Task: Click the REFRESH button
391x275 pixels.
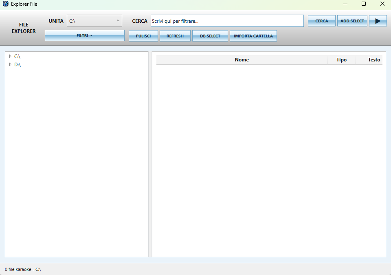Action: (x=175, y=36)
